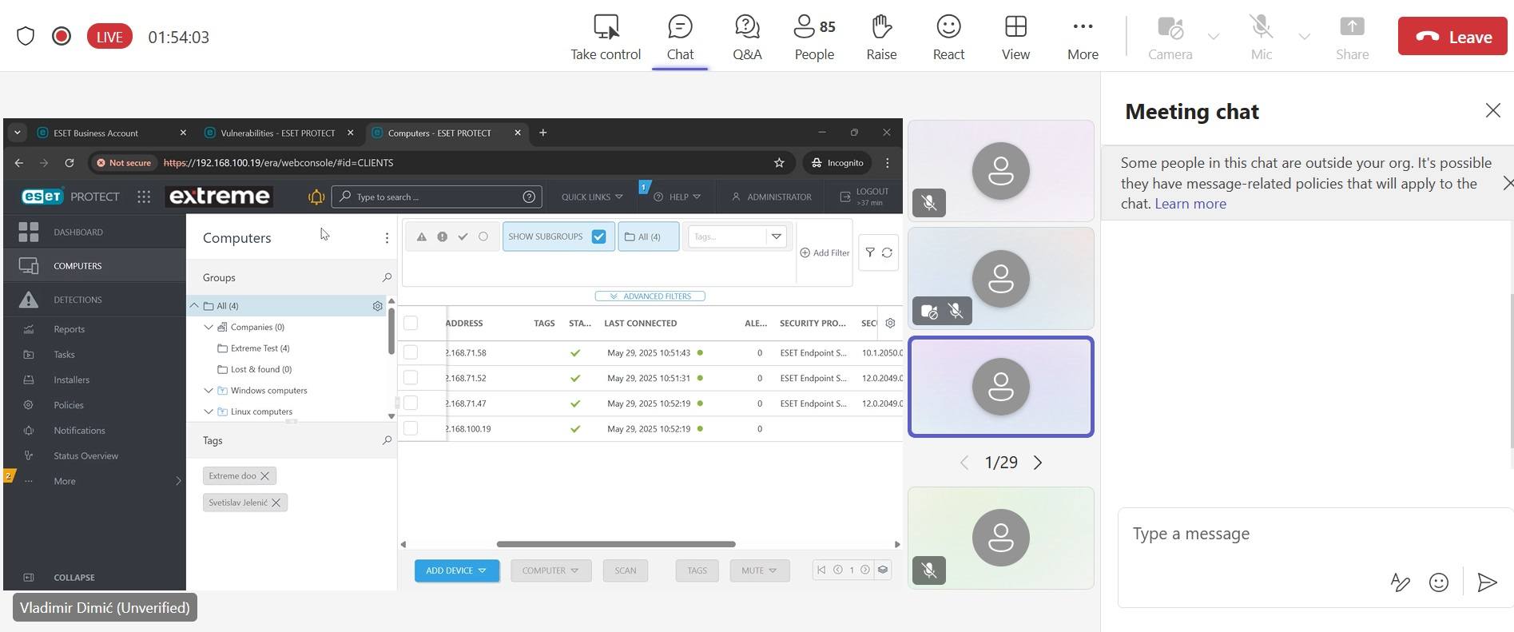The height and width of the screenshot is (632, 1514).
Task: Expand the Advanced Filters section
Action: 650,296
